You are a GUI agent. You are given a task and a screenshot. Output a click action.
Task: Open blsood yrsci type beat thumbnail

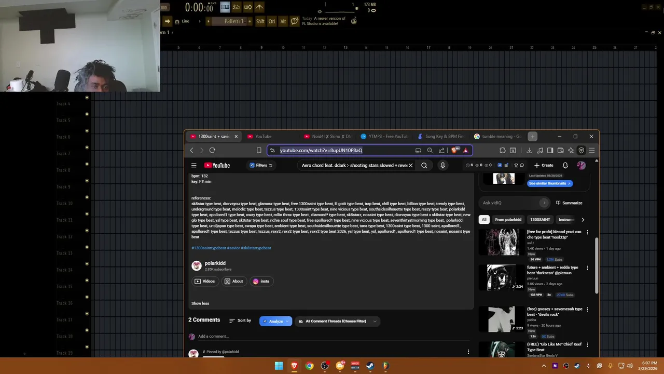point(501,242)
